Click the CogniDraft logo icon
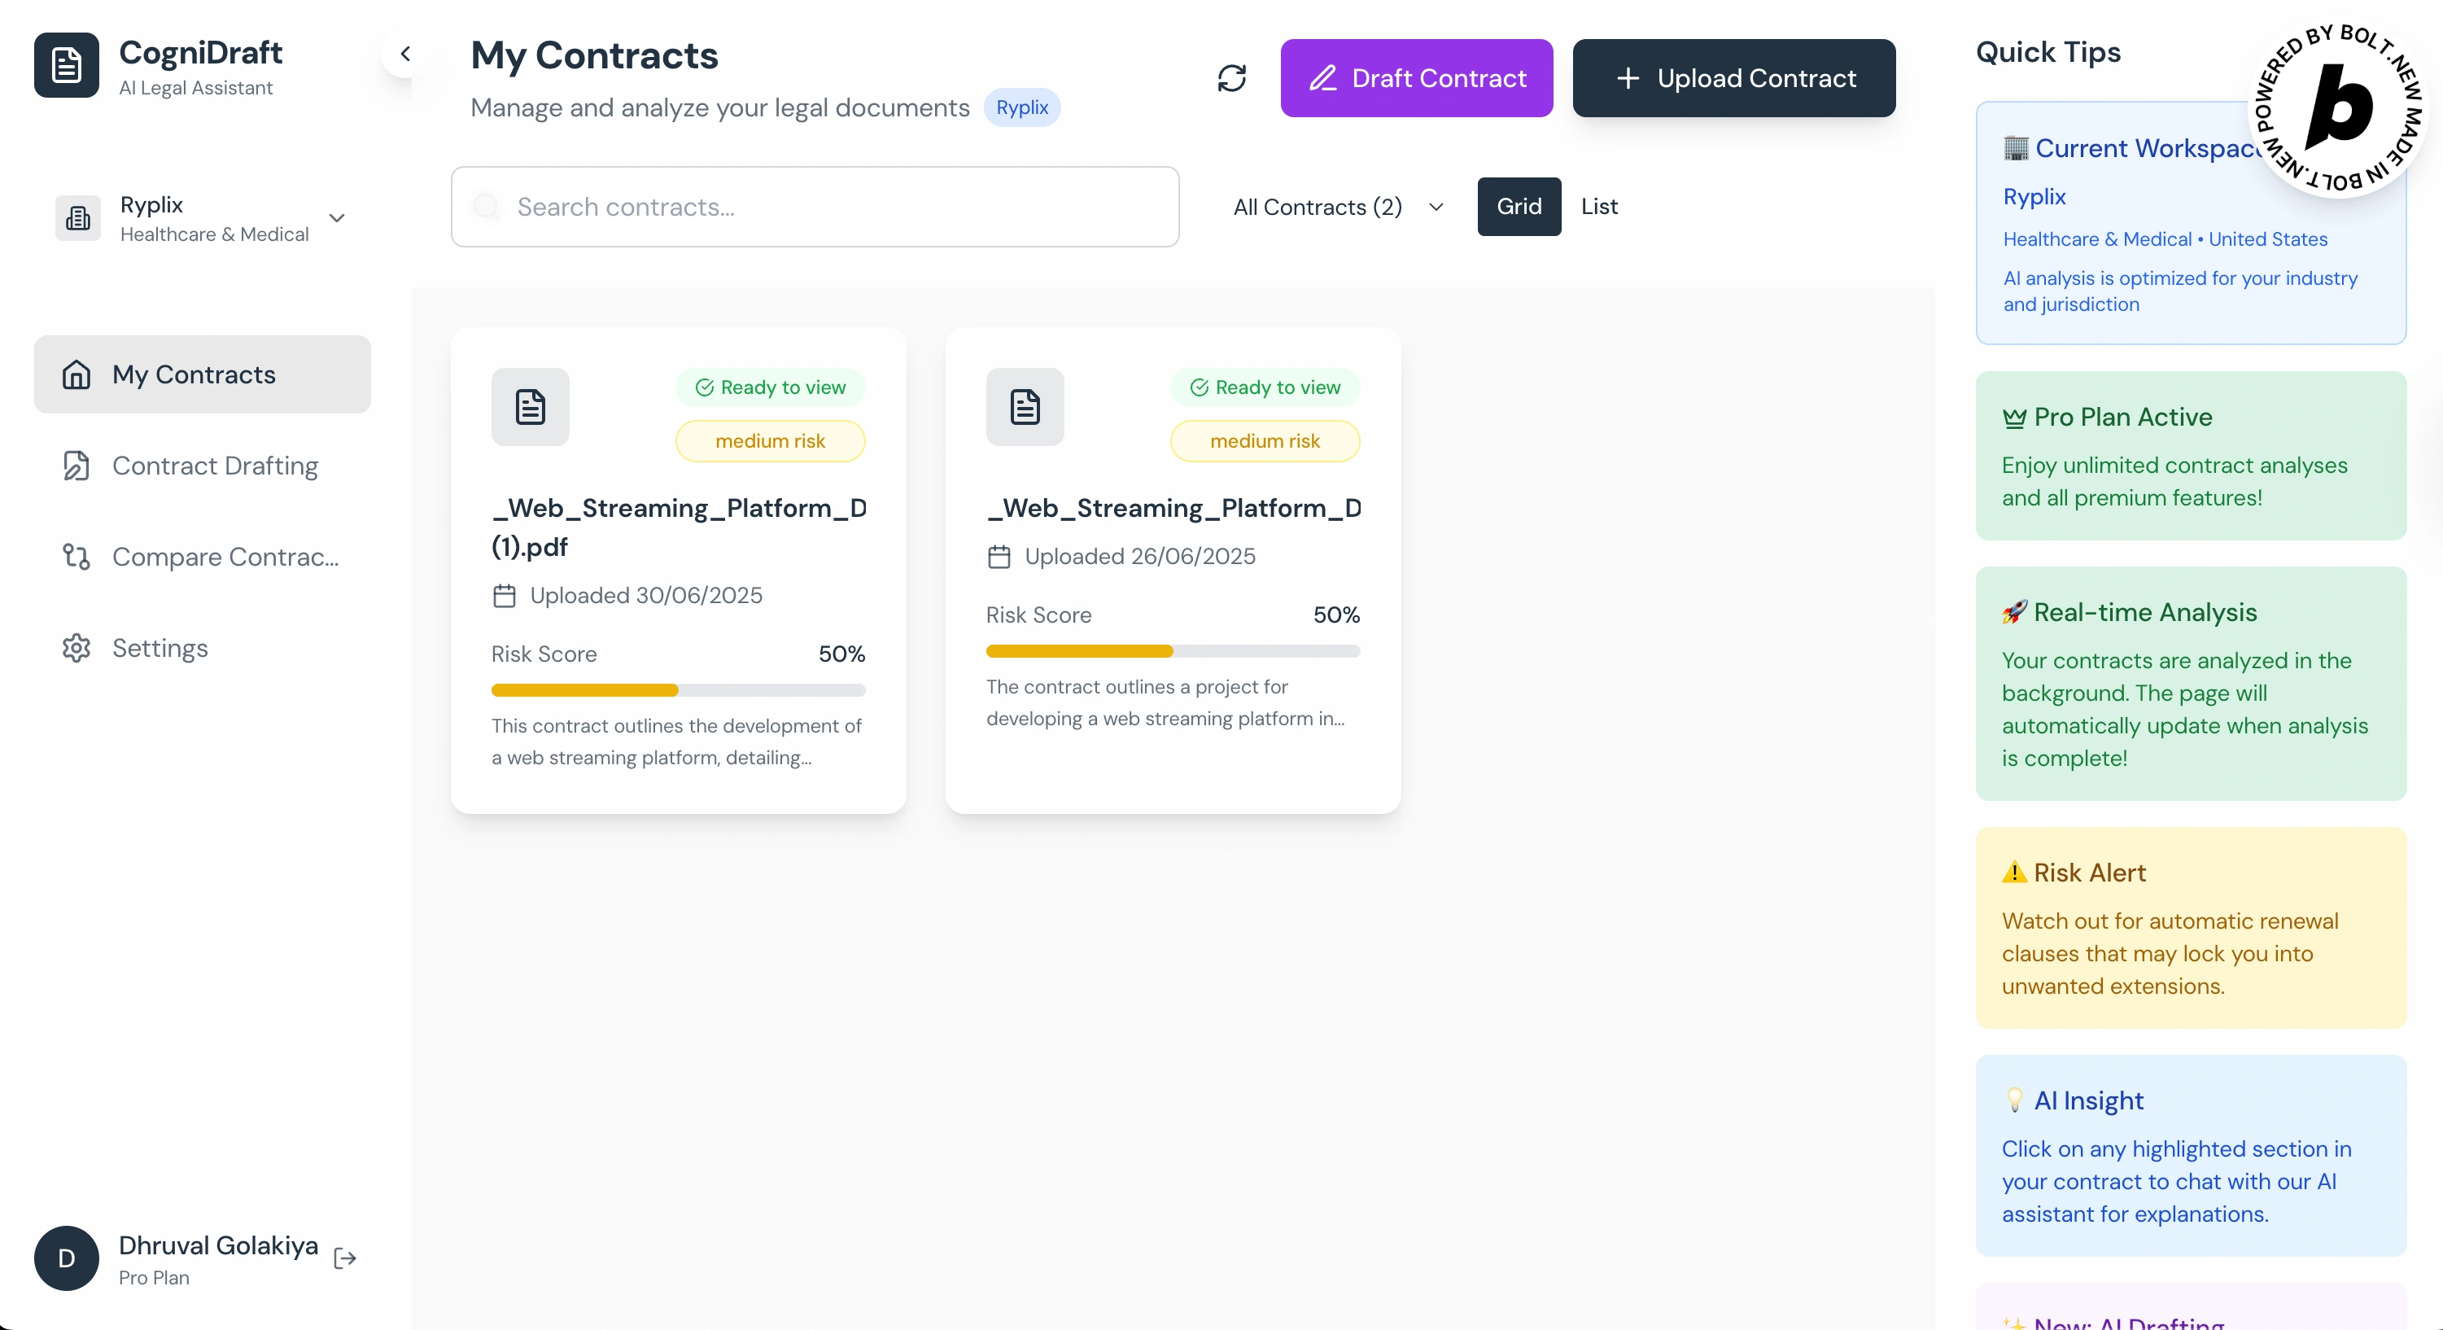The height and width of the screenshot is (1330, 2443). [67, 65]
